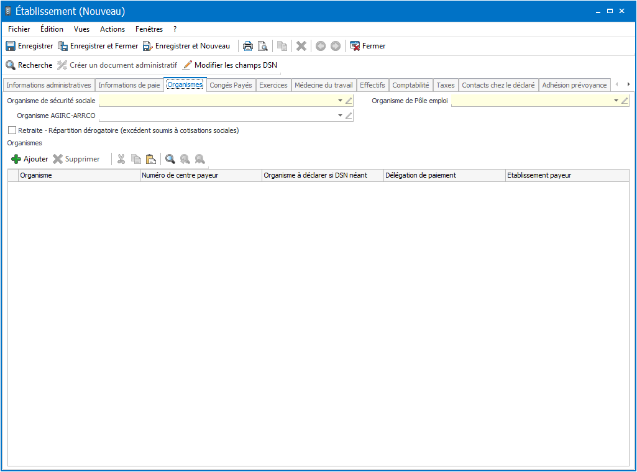Click the Enregistrer save button
This screenshot has width=637, height=472.
coord(29,46)
